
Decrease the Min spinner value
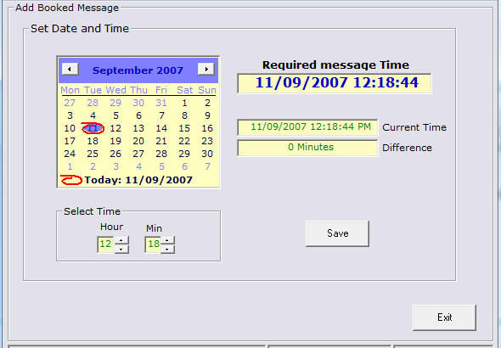(167, 250)
